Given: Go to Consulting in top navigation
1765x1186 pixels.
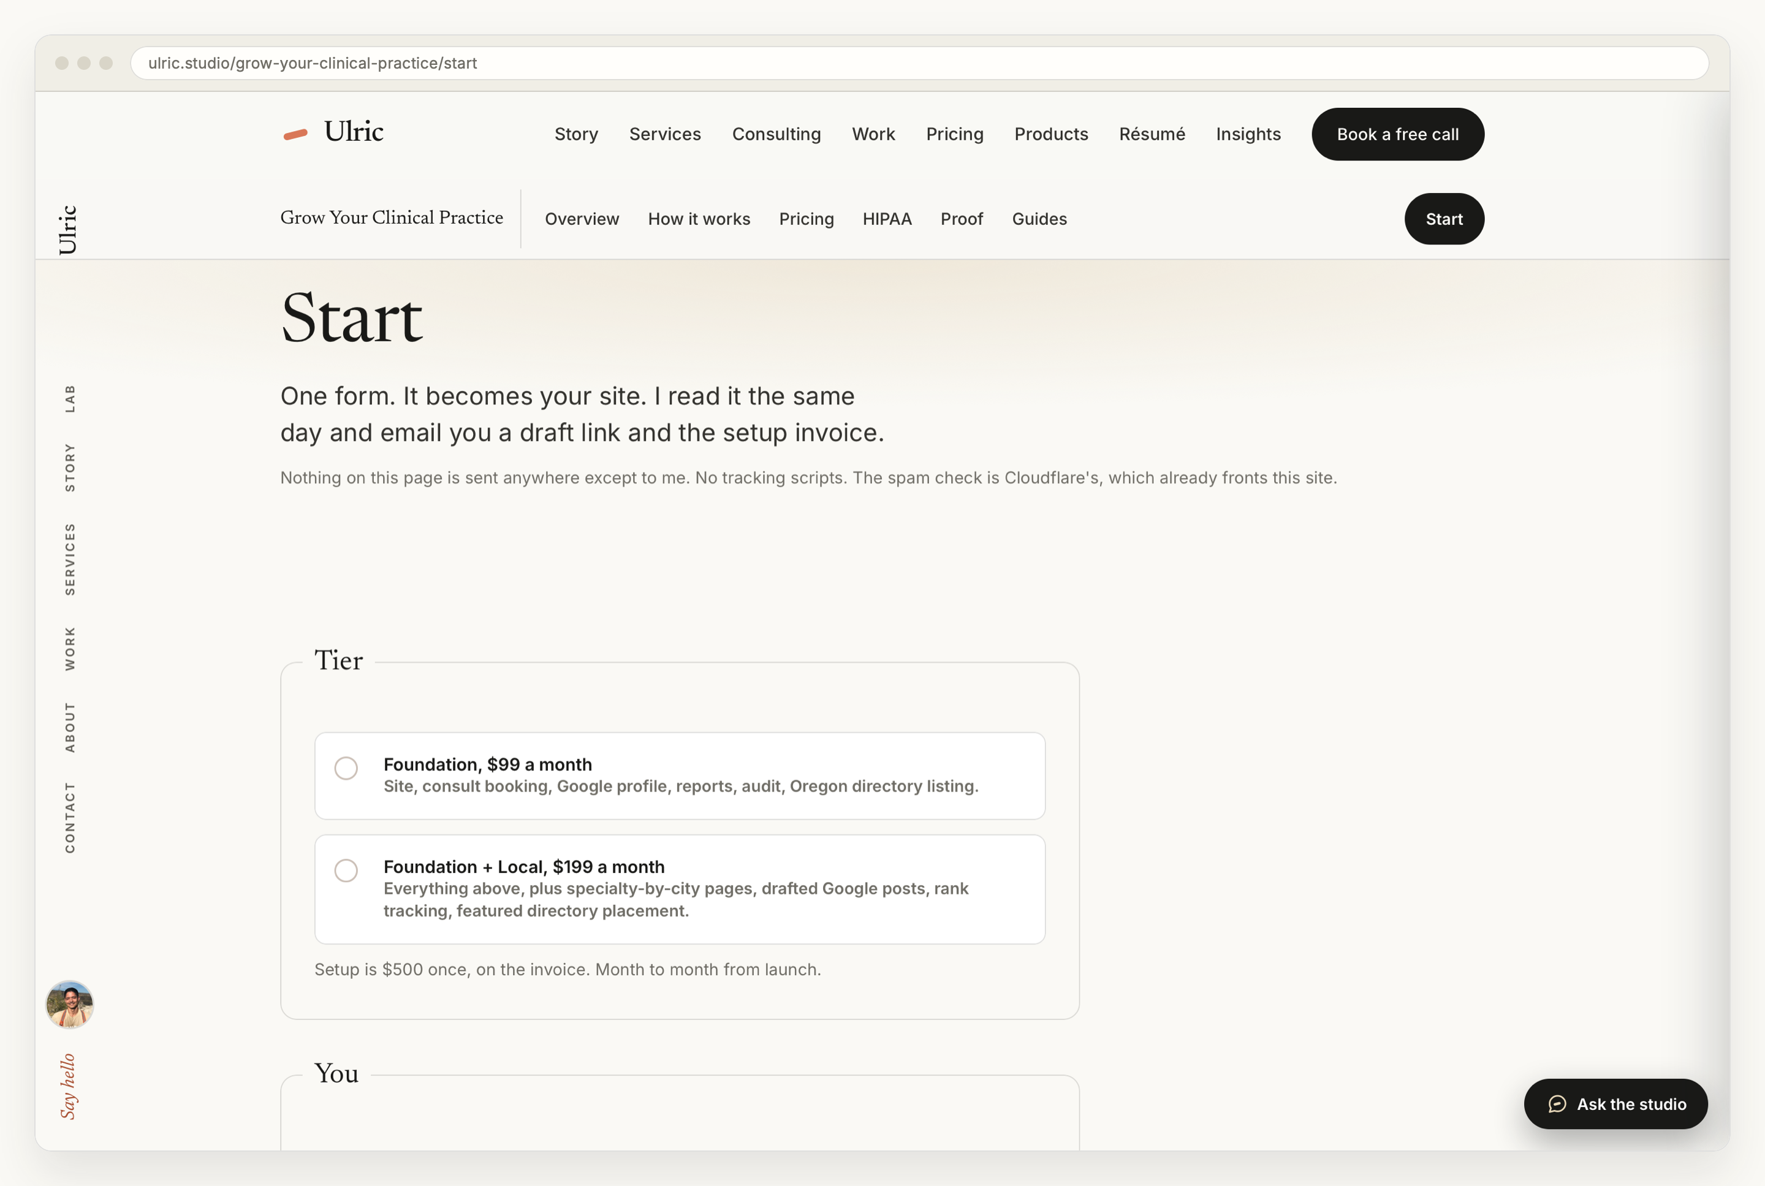Looking at the screenshot, I should click(776, 134).
